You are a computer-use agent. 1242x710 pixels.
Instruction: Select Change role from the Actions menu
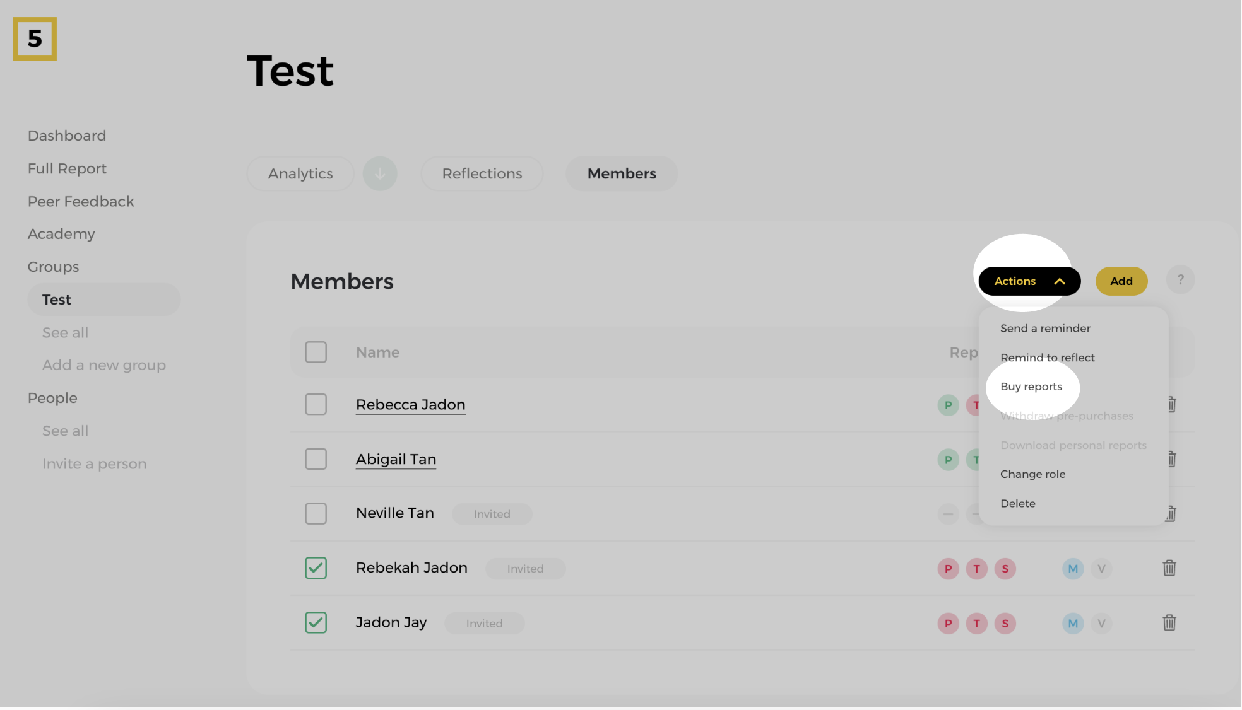pos(1032,474)
